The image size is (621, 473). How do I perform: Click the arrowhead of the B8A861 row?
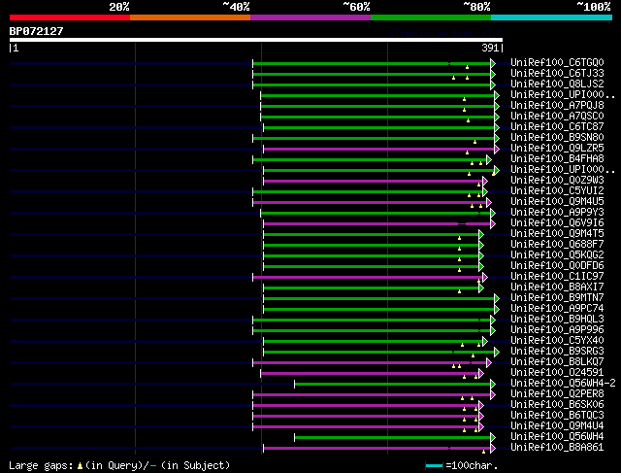tap(493, 449)
